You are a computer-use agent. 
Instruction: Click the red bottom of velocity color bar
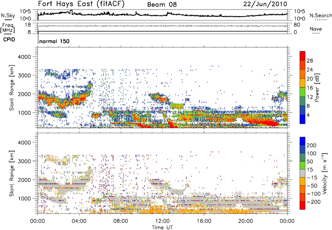pos(303,206)
